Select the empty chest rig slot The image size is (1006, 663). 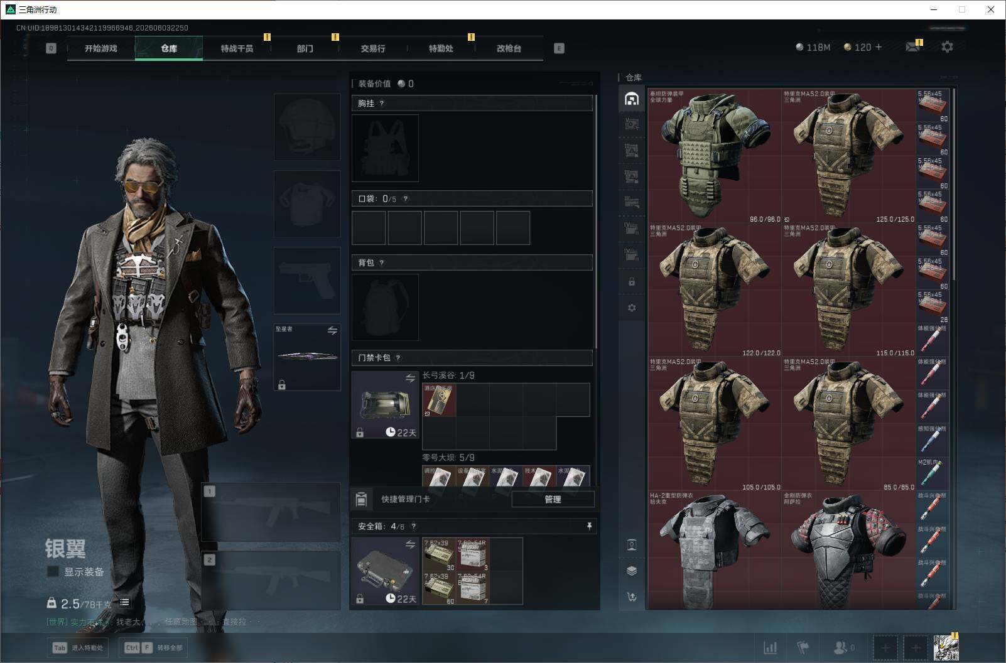[385, 148]
